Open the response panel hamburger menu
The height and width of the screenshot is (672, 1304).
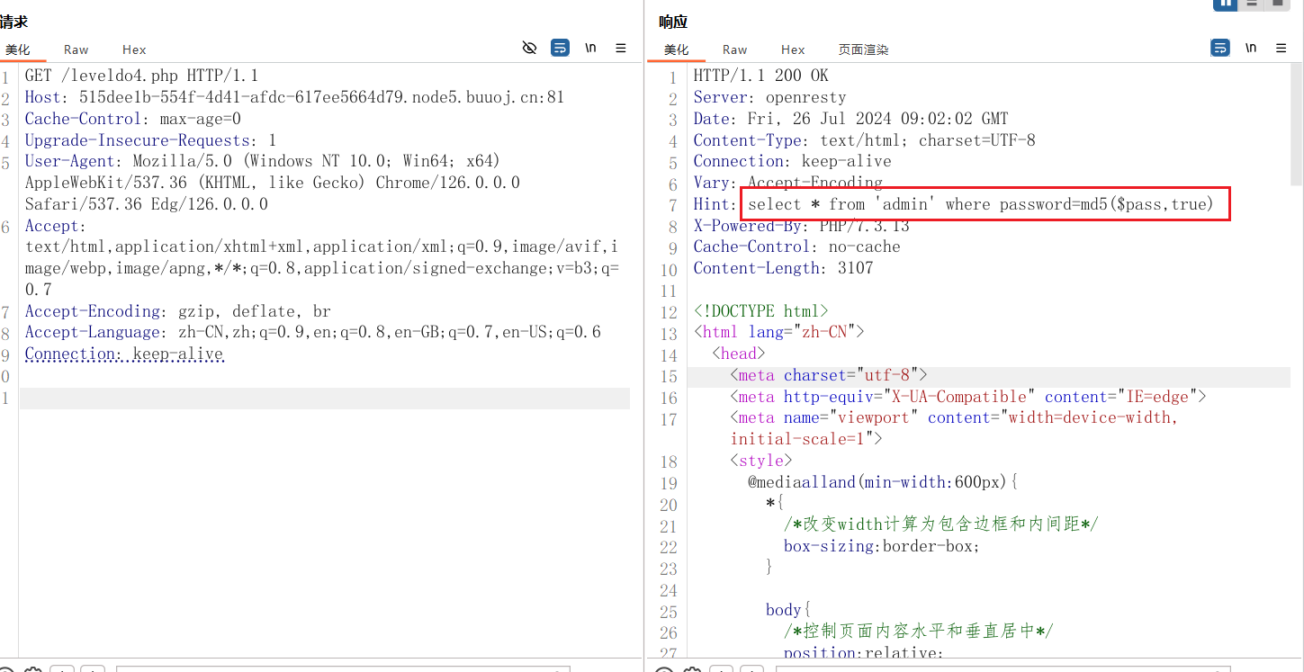pyautogui.click(x=1282, y=48)
